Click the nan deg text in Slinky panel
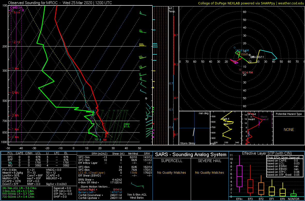This screenshot has height=201, width=305. (203, 113)
